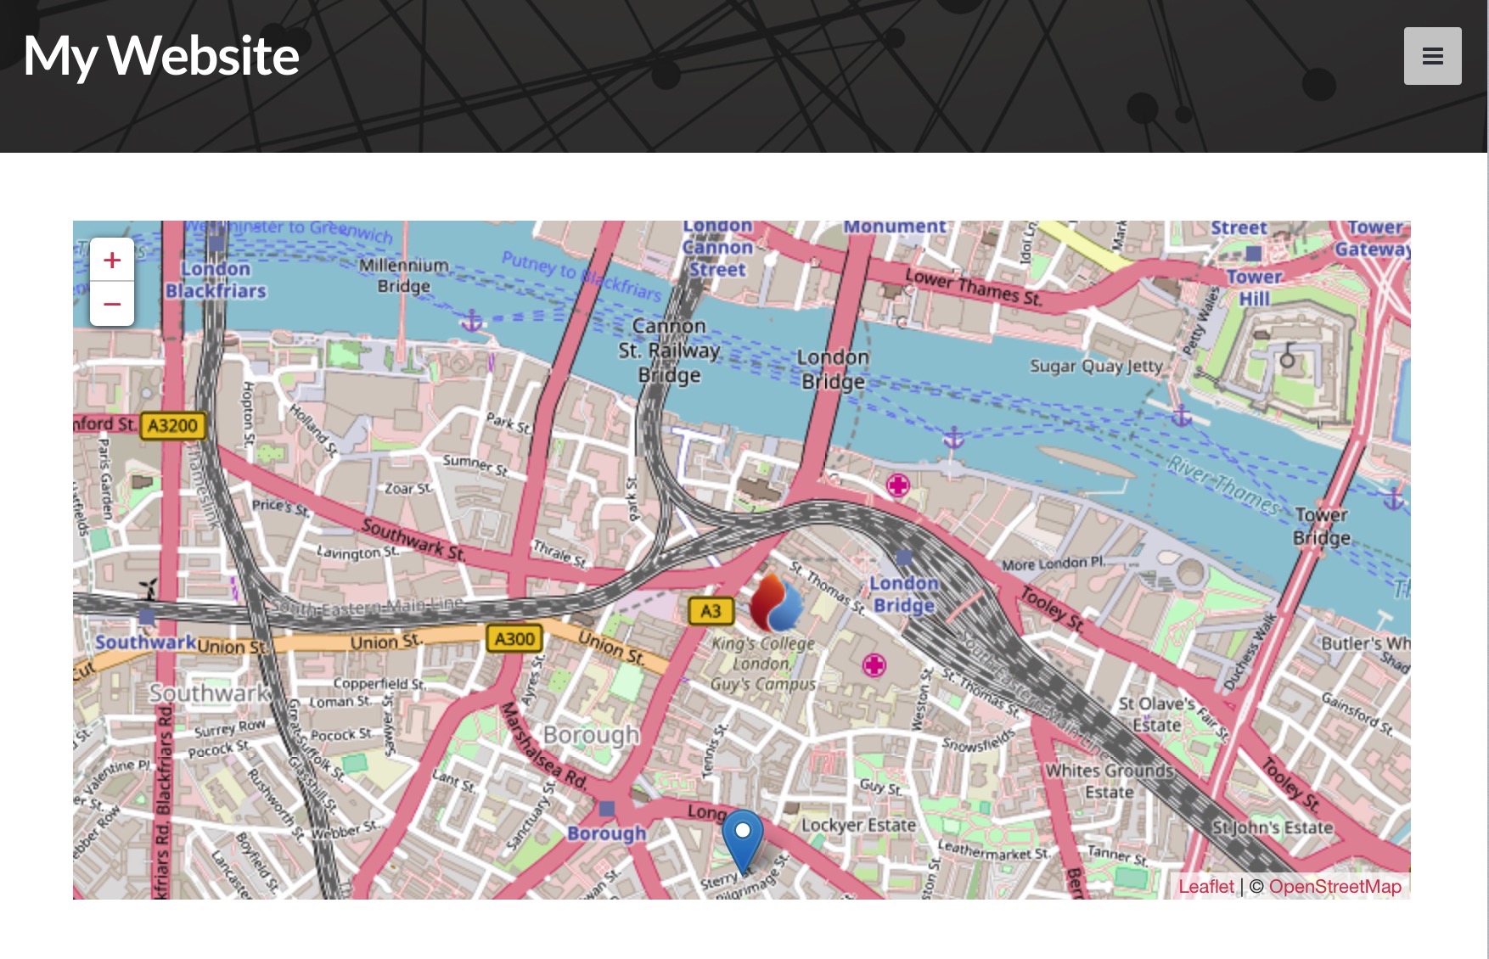1489x959 pixels.
Task: Open the OpenStreetMap attribution link
Action: click(1334, 886)
